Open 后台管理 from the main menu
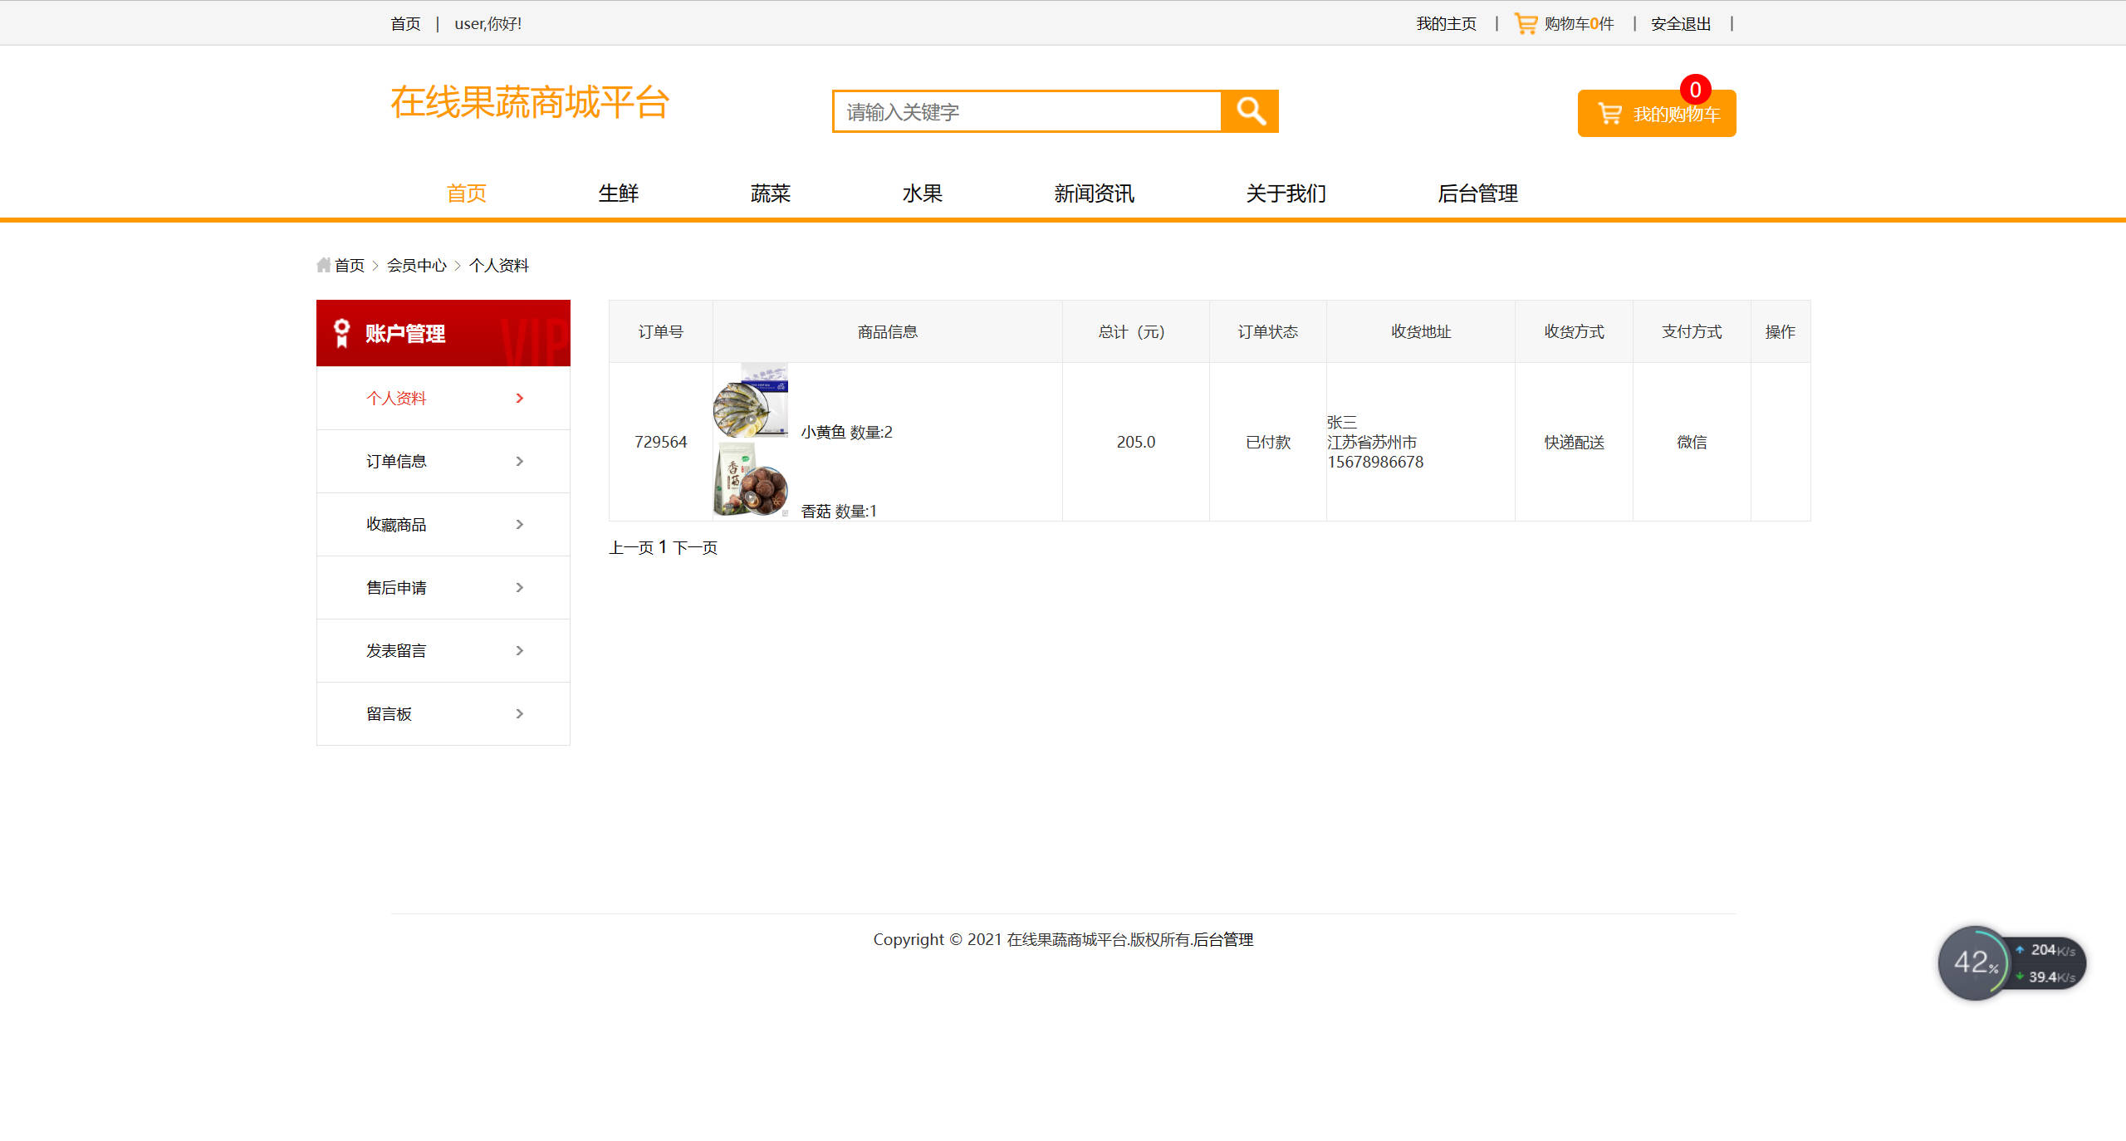 (1477, 193)
